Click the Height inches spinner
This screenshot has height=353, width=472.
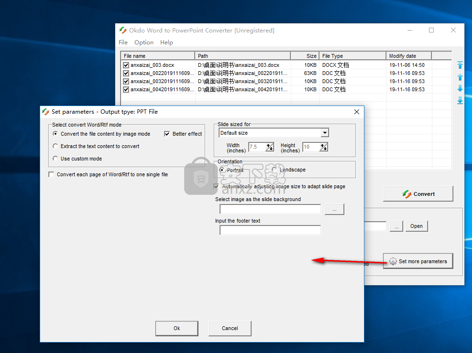[324, 147]
